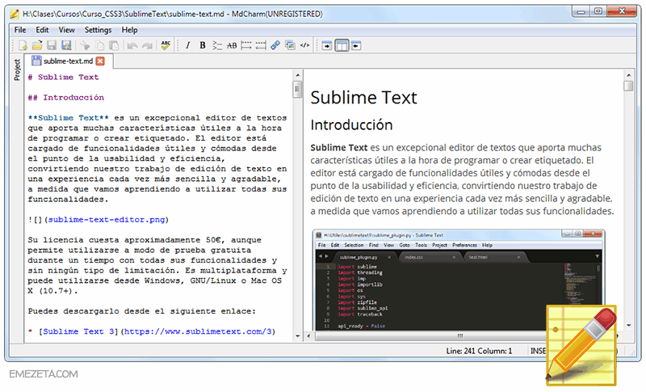Insert an image with picture icon
The image size is (646, 392).
[290, 45]
